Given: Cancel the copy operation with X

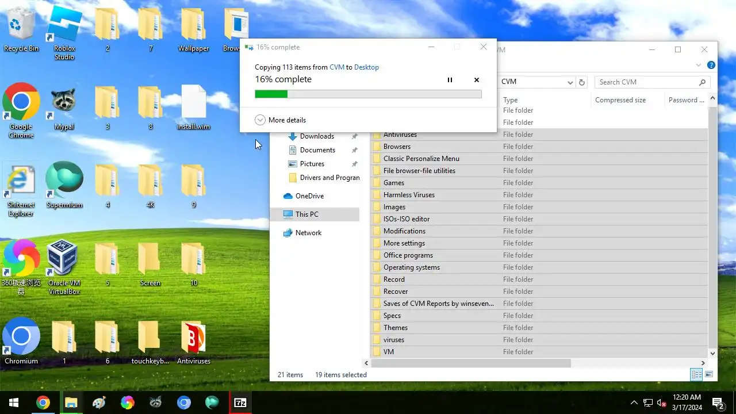Looking at the screenshot, I should 477,80.
